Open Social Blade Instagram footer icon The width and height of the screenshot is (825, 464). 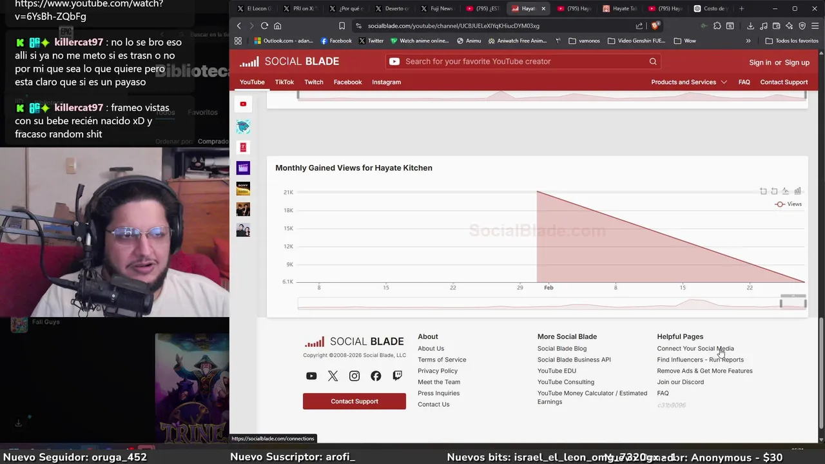pos(354,376)
